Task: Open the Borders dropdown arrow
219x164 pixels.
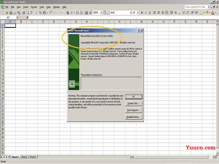Action: click(x=204, y=13)
